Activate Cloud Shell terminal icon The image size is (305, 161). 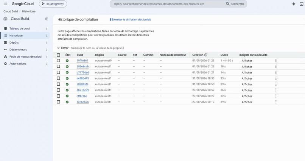tap(301, 4)
